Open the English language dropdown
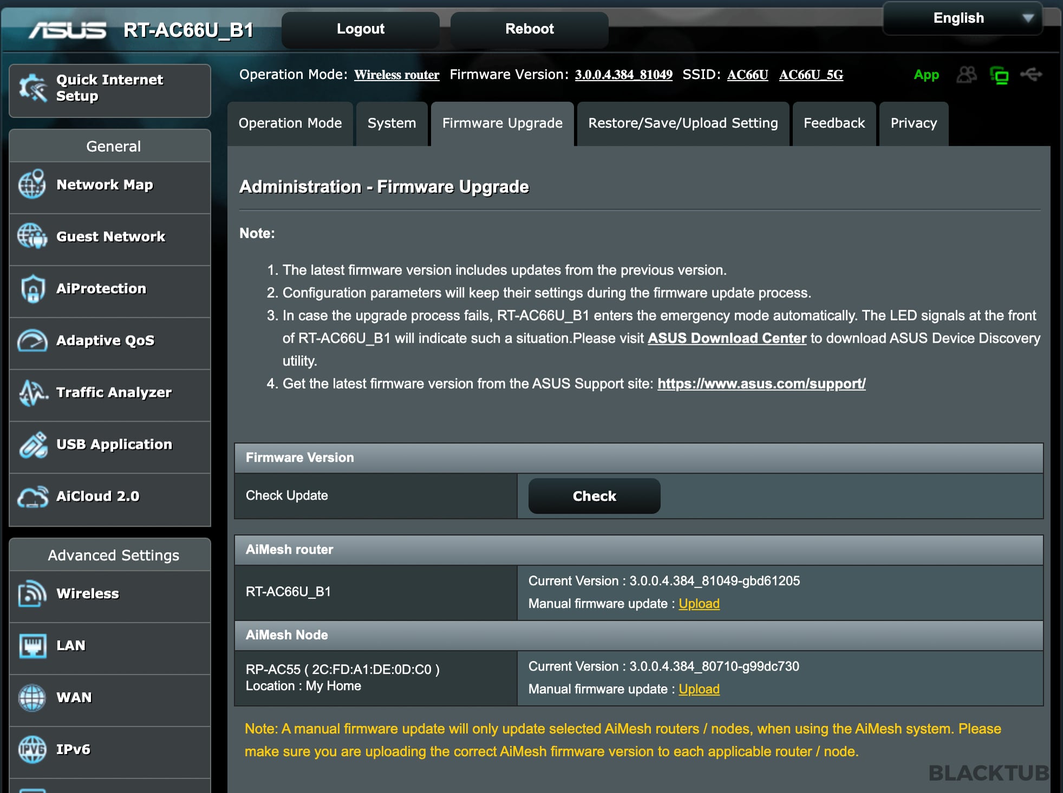The image size is (1063, 793). coord(963,18)
